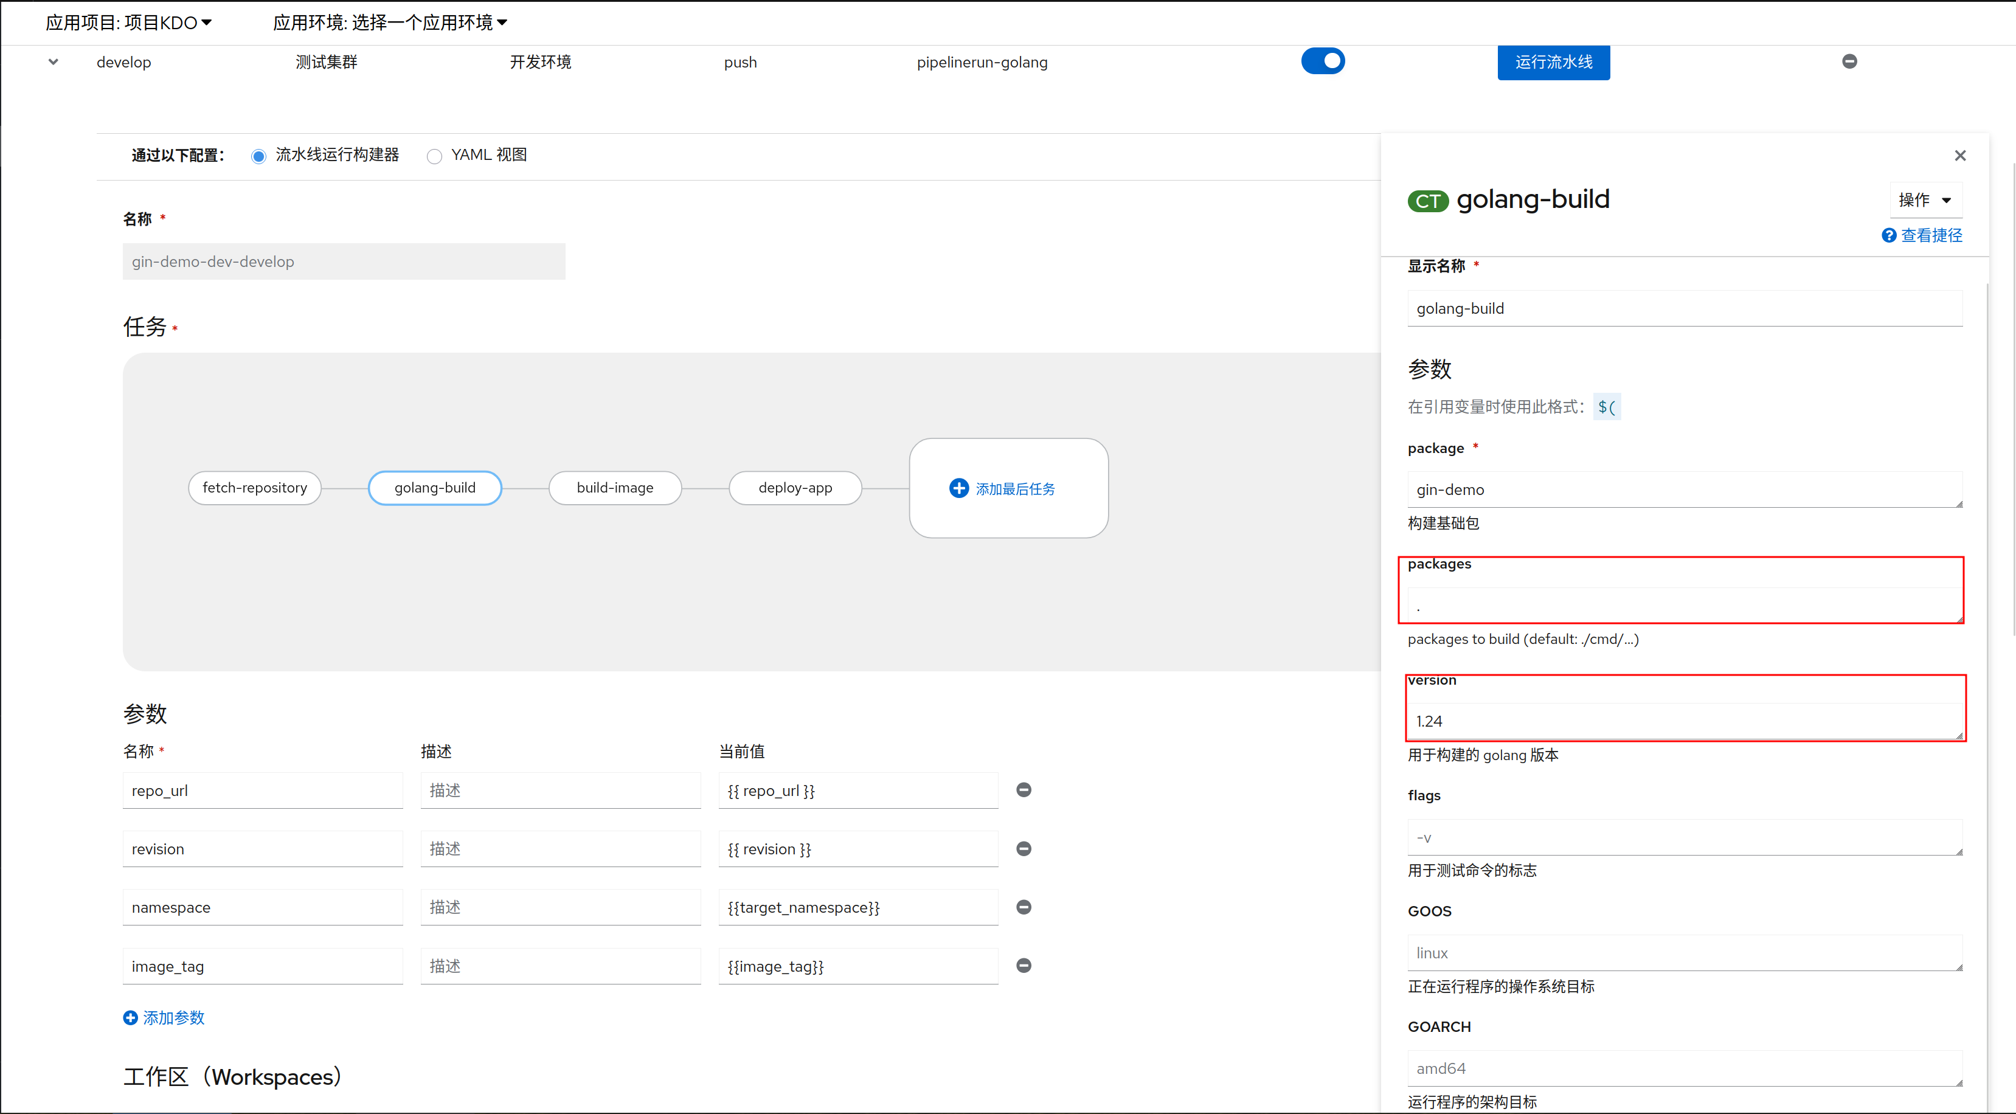Image resolution: width=2016 pixels, height=1114 pixels.
Task: Select the pipeline run builder radio option
Action: coord(259,156)
